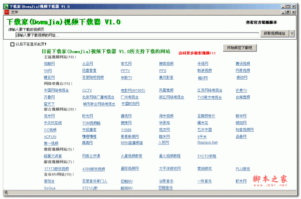Open the PLU游戏 link
301x199 pixels.
[243, 169]
